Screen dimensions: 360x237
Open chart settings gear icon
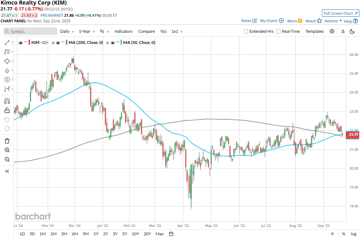[332, 31]
